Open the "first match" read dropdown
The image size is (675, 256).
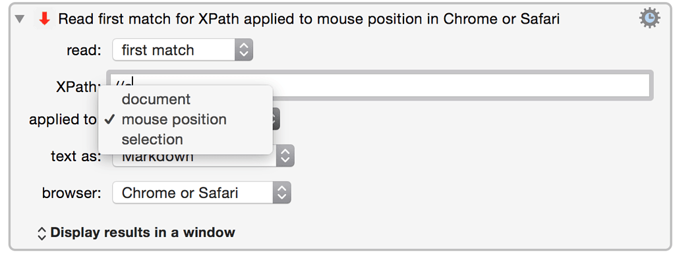click(x=183, y=50)
